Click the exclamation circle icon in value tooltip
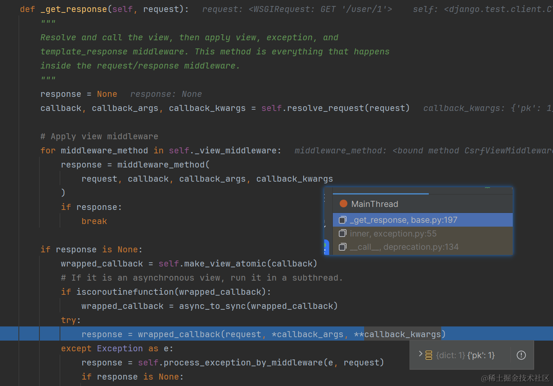553x386 pixels. pos(521,355)
